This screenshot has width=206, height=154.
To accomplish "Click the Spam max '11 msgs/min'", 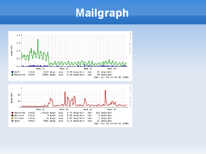I will coord(104,121).
